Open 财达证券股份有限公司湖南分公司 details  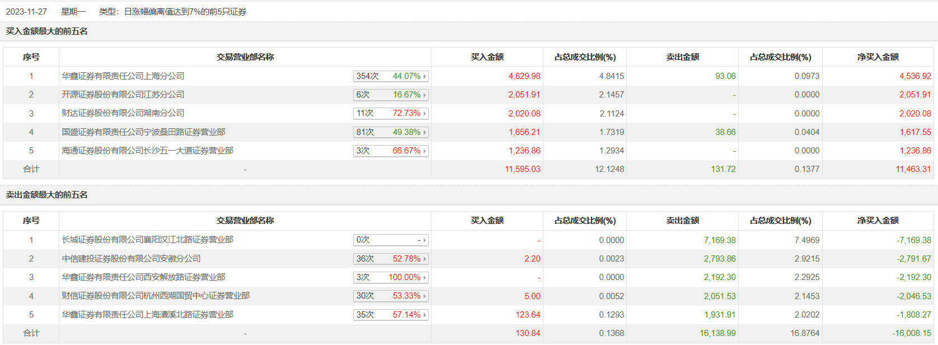point(123,113)
